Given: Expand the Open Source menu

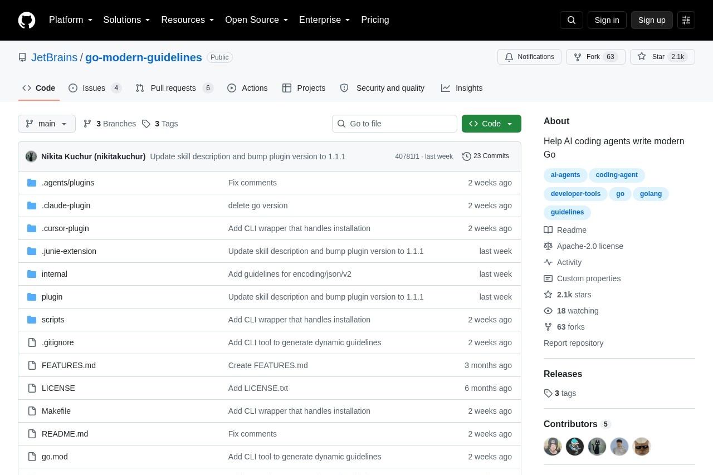Looking at the screenshot, I should point(257,20).
